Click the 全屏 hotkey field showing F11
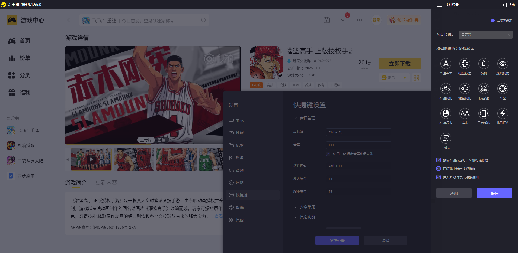Viewport: 518px width, 253px height. click(358, 145)
